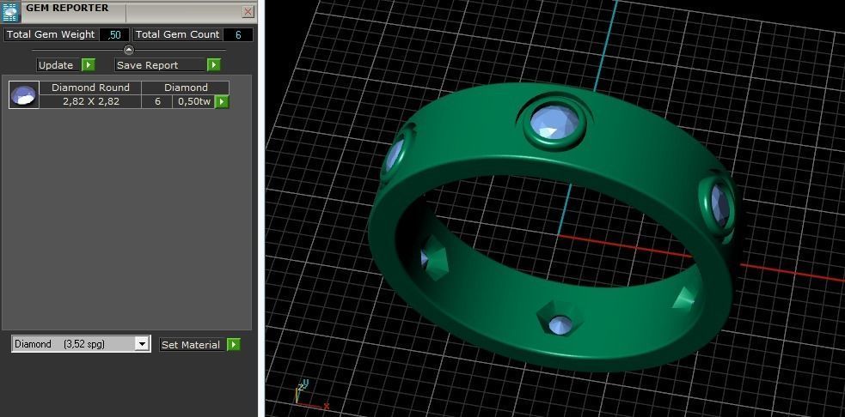Click the top bezel-set diamond on ring
The image size is (845, 417).
coord(554,123)
